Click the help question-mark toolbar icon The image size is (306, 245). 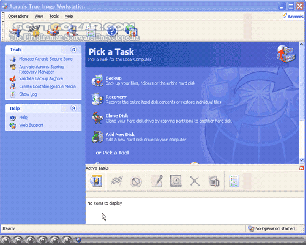112,31
